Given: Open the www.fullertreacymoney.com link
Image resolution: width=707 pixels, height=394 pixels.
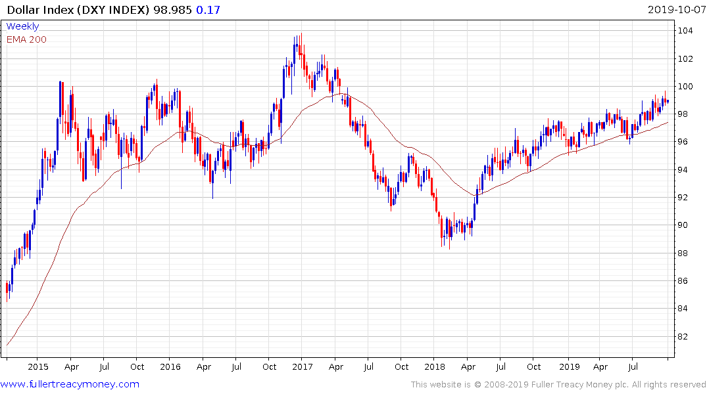Looking at the screenshot, I should pyautogui.click(x=70, y=384).
